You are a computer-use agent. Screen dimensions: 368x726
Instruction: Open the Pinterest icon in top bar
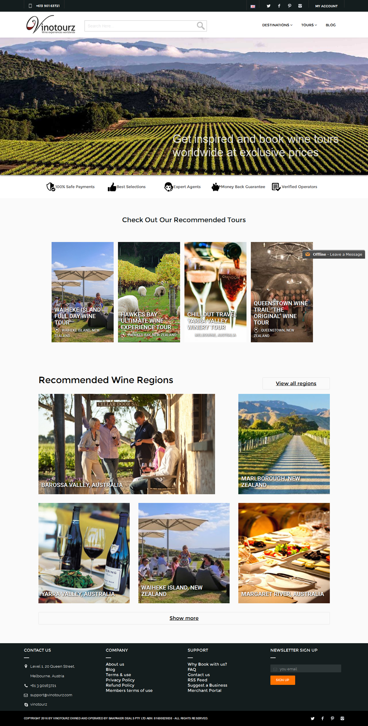[290, 6]
